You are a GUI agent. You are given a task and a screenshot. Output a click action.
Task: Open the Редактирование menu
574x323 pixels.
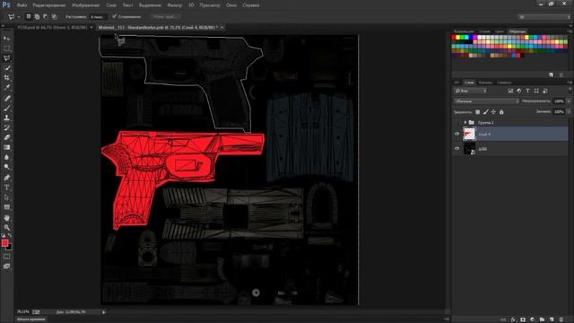49,5
